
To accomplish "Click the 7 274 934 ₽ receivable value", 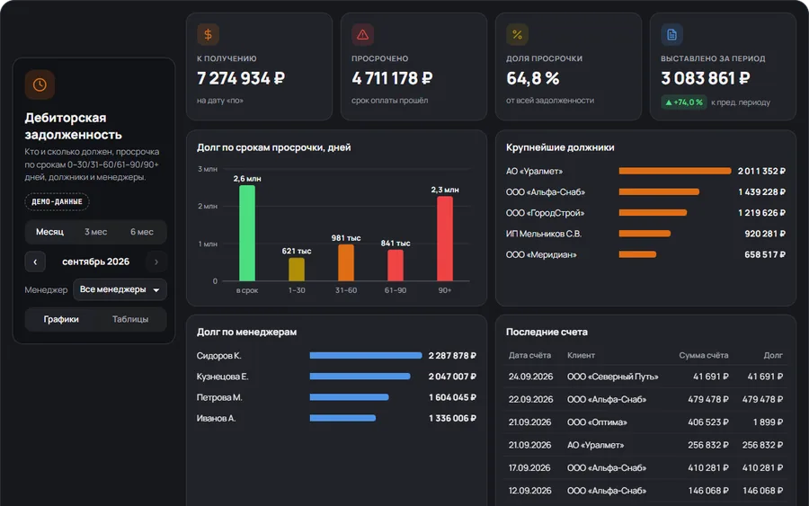I will pyautogui.click(x=241, y=78).
